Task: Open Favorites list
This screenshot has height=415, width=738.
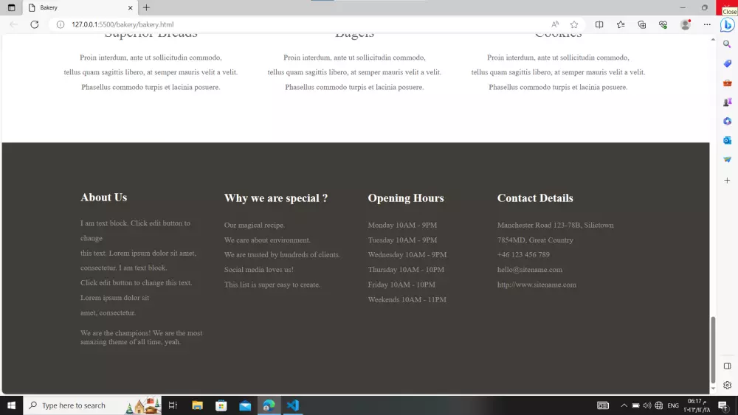Action: pyautogui.click(x=621, y=24)
